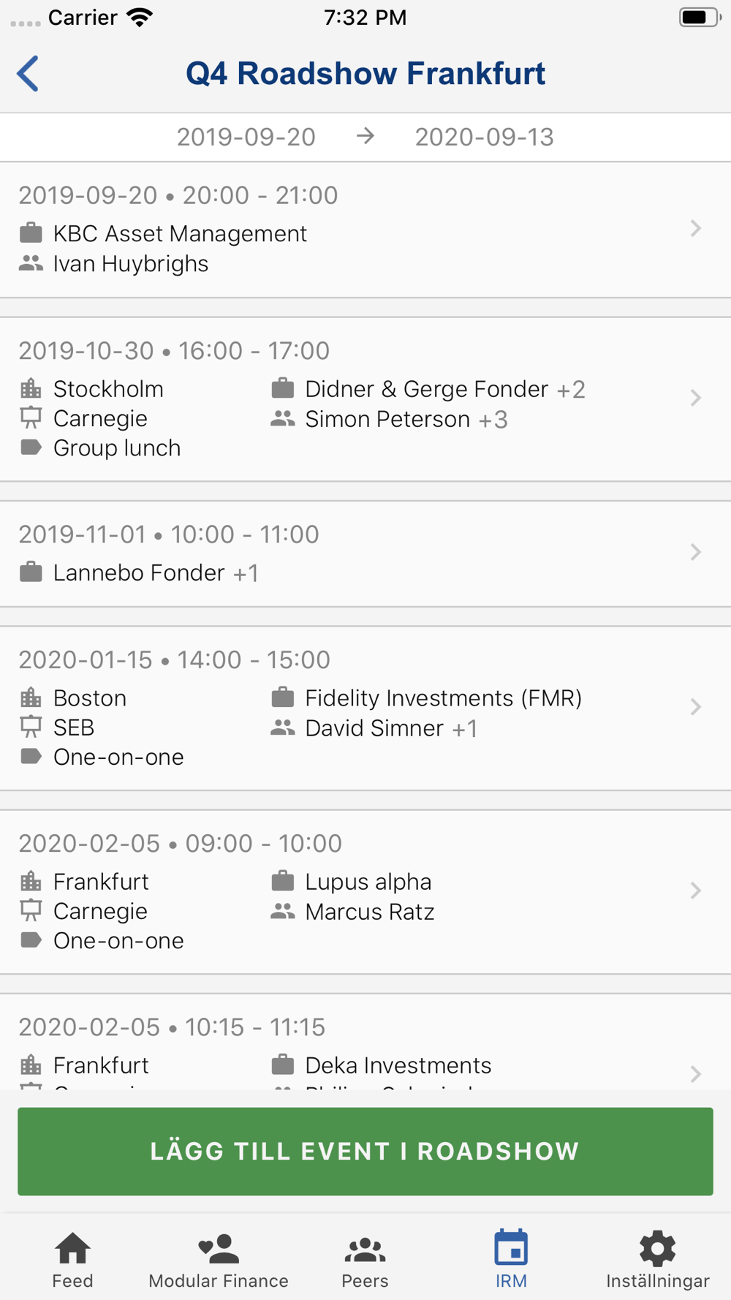Open the Feed tab house icon
731x1300 pixels.
click(x=73, y=1248)
